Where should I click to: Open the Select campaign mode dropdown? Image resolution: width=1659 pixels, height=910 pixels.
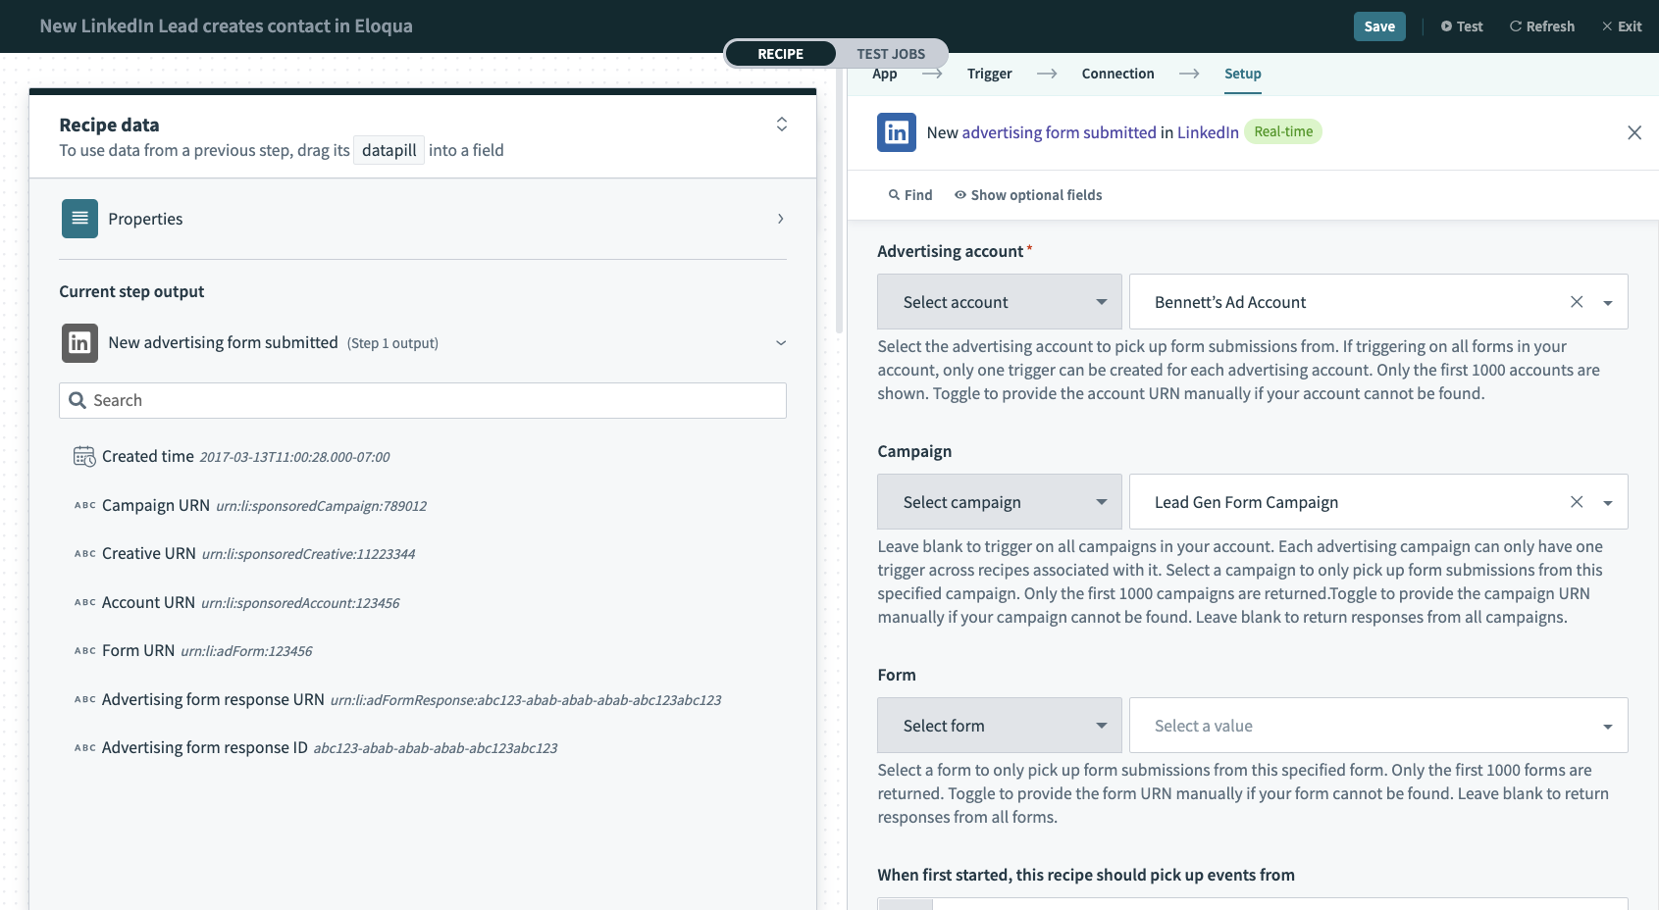pyautogui.click(x=1000, y=501)
